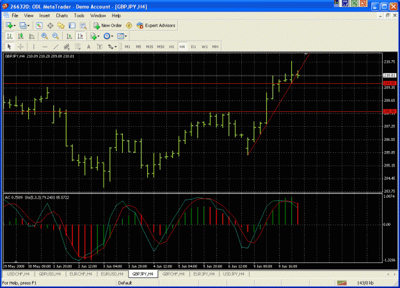The image size is (400, 288).
Task: Switch to bar chart display
Action: click(x=10, y=36)
